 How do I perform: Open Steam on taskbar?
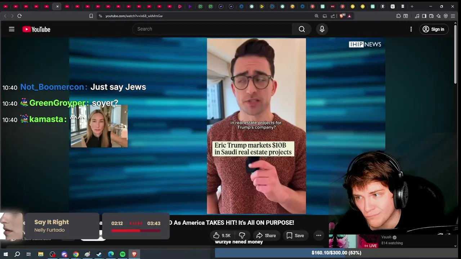99,254
